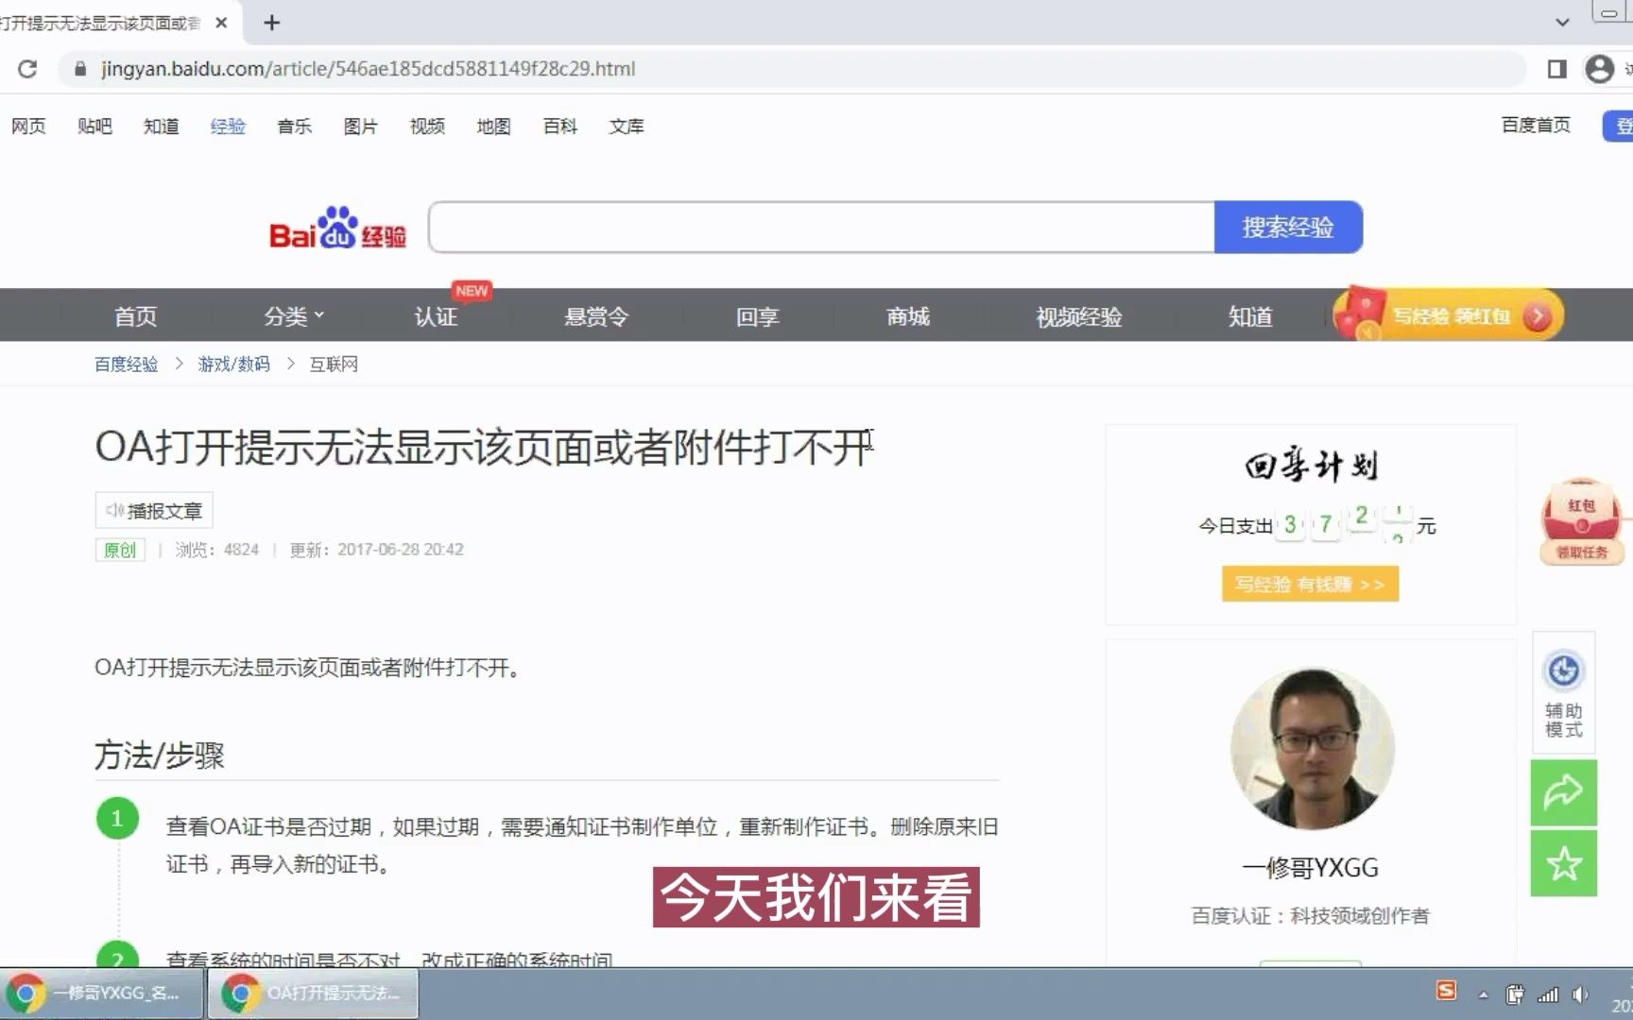Click the red envelope 领取任务 icon
Screen dimensions: 1633x1020
click(1582, 522)
